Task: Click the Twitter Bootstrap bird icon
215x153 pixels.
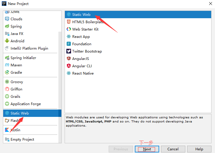Action: [x=69, y=51]
